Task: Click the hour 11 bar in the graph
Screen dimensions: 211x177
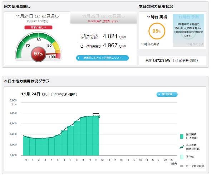Action: [96, 135]
